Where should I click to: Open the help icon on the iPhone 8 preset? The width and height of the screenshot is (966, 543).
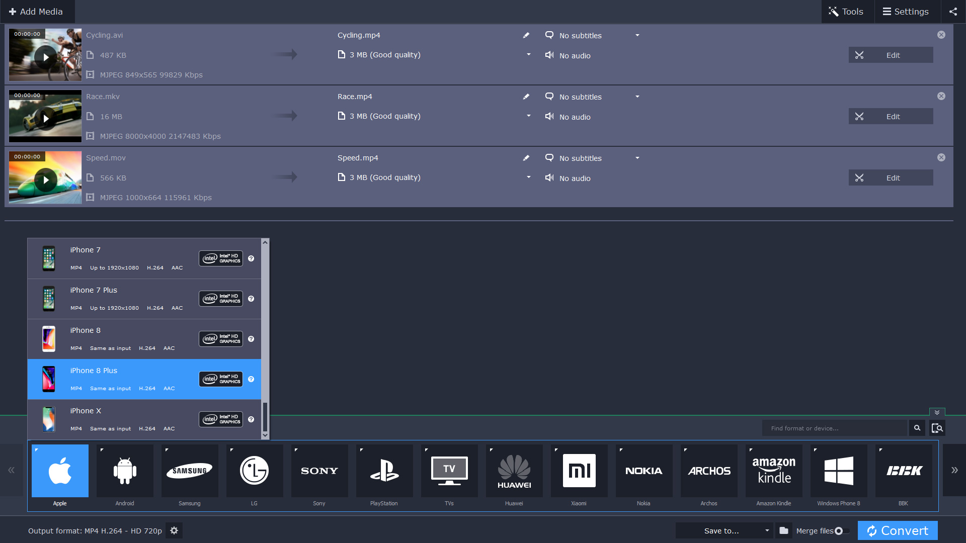pos(251,339)
